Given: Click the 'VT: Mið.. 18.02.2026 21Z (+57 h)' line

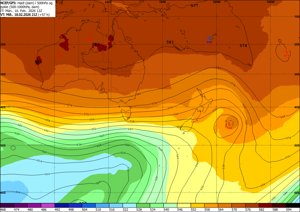Looking at the screenshot, I should click(x=25, y=15).
